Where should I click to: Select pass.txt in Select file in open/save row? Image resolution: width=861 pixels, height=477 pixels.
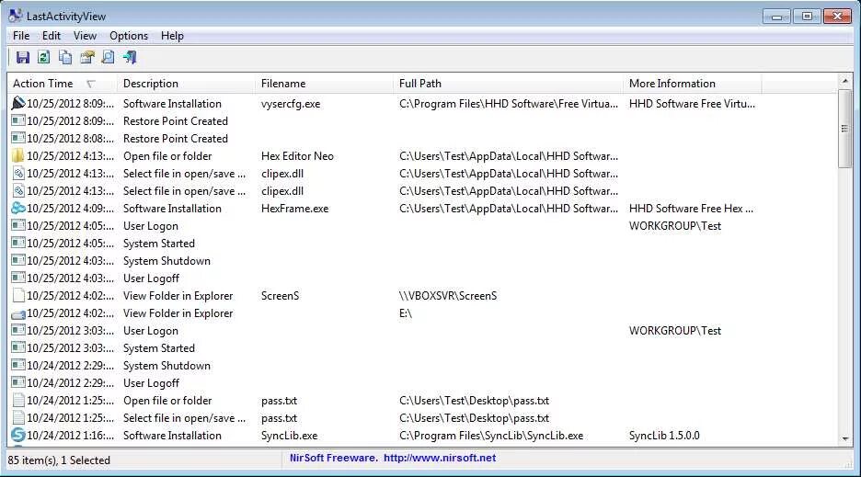(x=279, y=418)
